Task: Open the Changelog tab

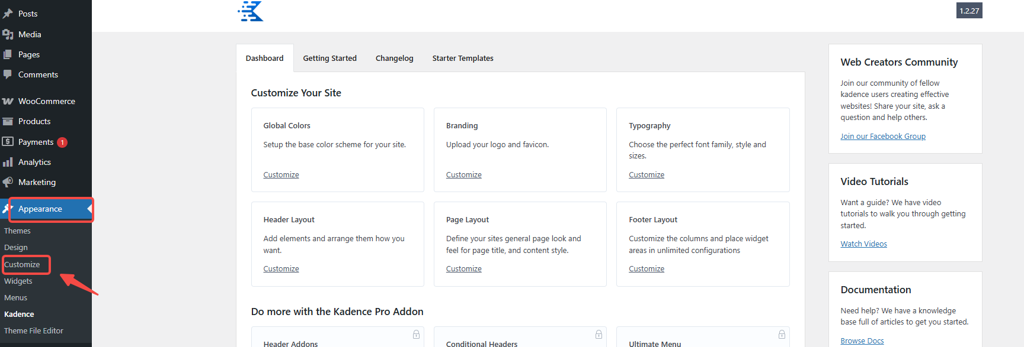Action: click(x=394, y=59)
